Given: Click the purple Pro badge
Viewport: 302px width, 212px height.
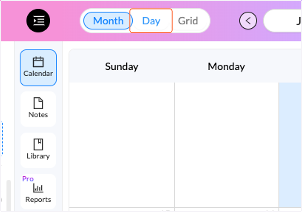Looking at the screenshot, I should 28,179.
